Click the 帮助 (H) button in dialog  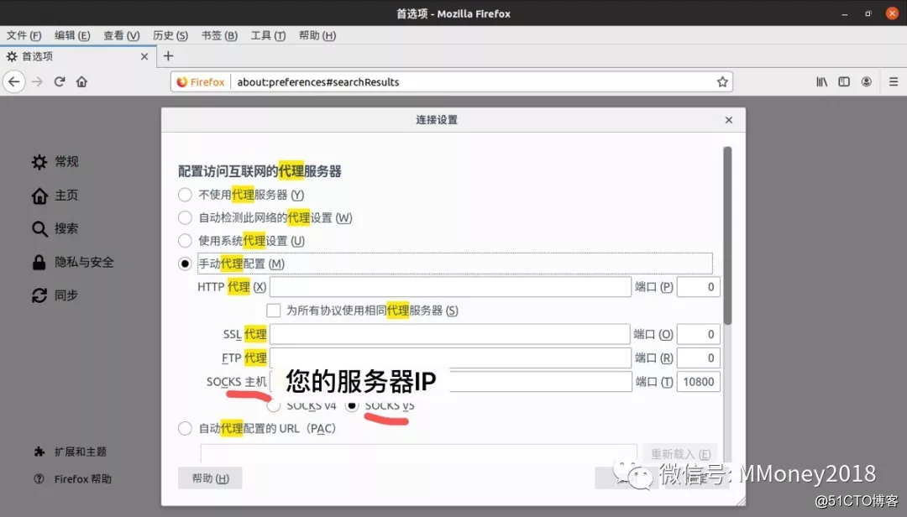210,478
